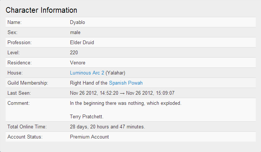Click the Right Hand of the rank text
261x152 pixels.
pyautogui.click(x=88, y=83)
